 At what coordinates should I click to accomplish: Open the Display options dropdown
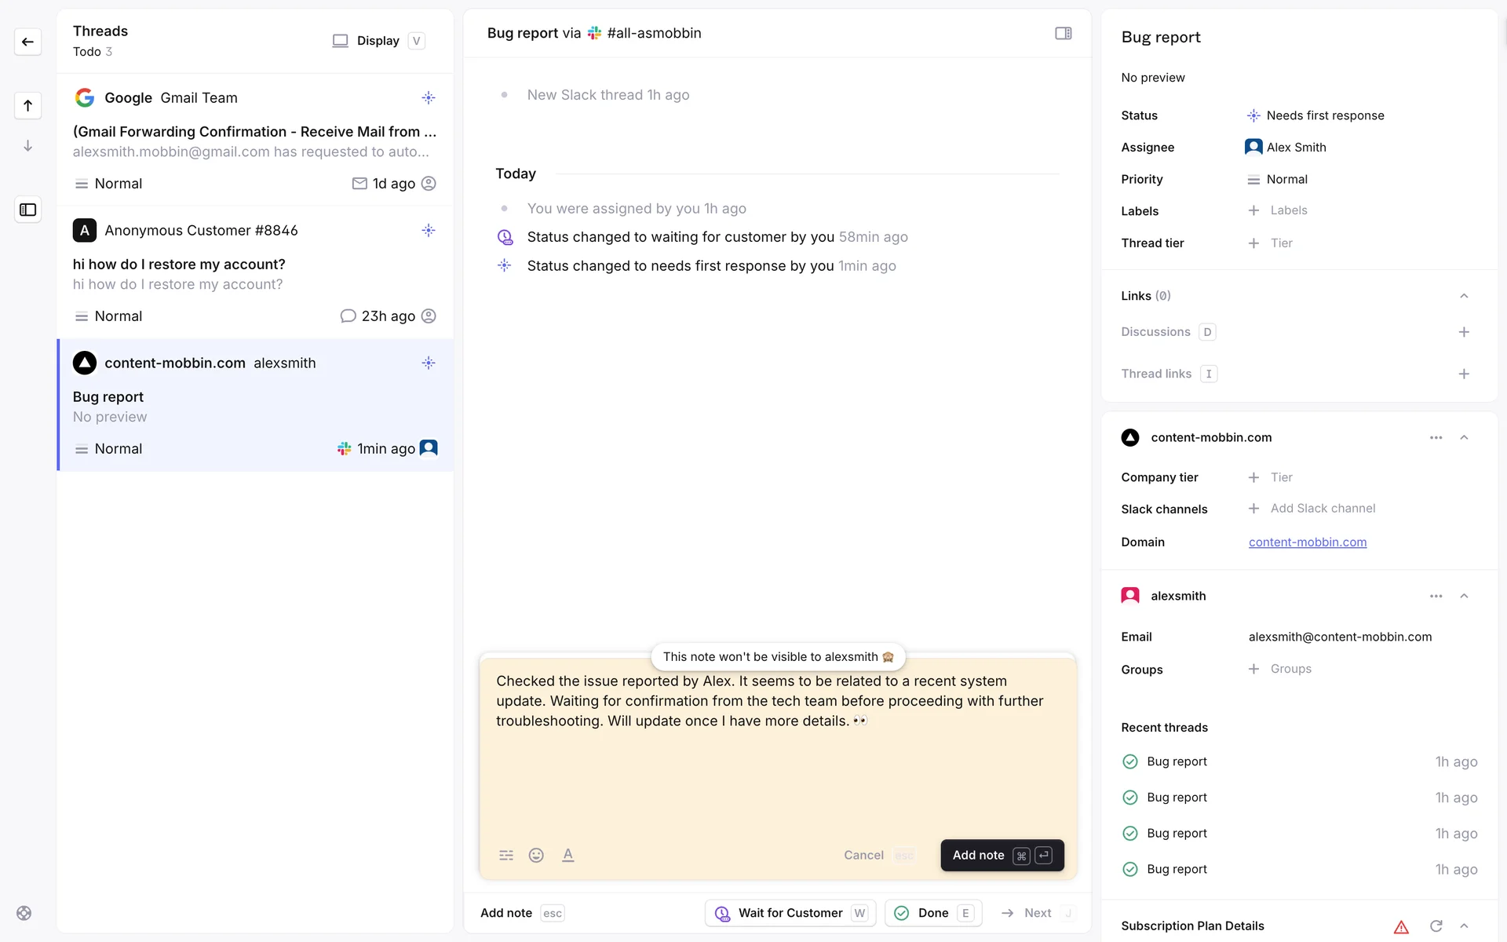coord(378,41)
